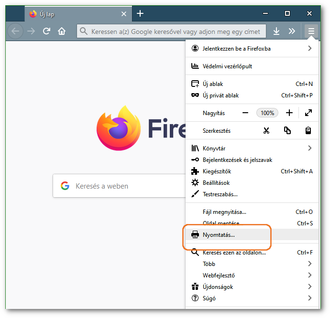Viewport: 330px width, 318px height.
Task: Click the account avatar icon
Action: click(x=195, y=48)
